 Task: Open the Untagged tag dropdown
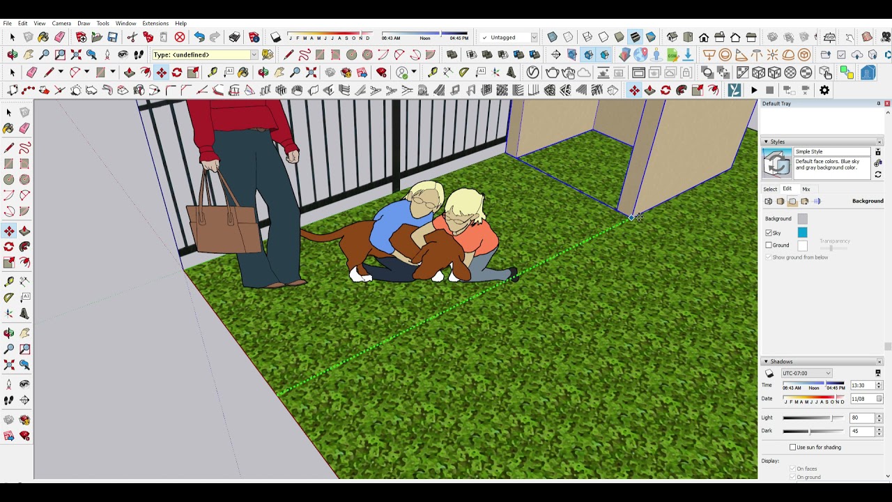(534, 38)
